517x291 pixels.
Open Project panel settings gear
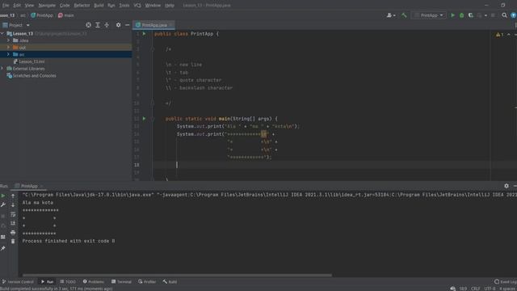click(119, 25)
